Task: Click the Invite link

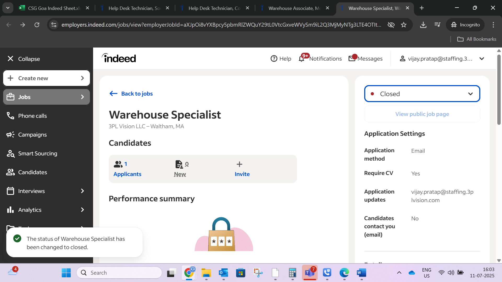Action: tap(242, 174)
